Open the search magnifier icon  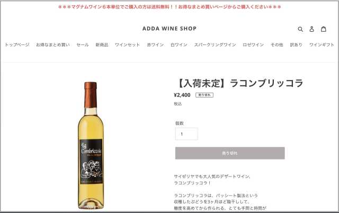coord(300,29)
